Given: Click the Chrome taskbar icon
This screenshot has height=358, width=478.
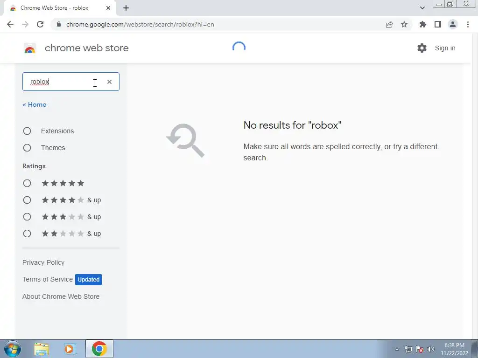Looking at the screenshot, I should pos(99,349).
